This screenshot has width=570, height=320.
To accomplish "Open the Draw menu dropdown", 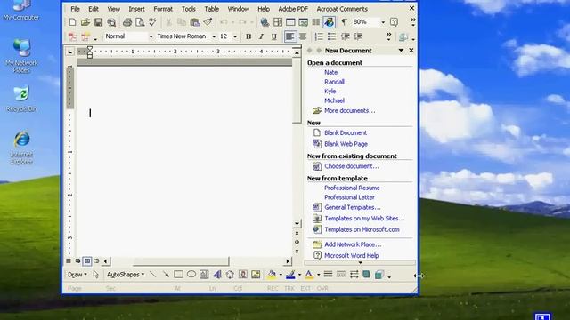I will point(77,275).
